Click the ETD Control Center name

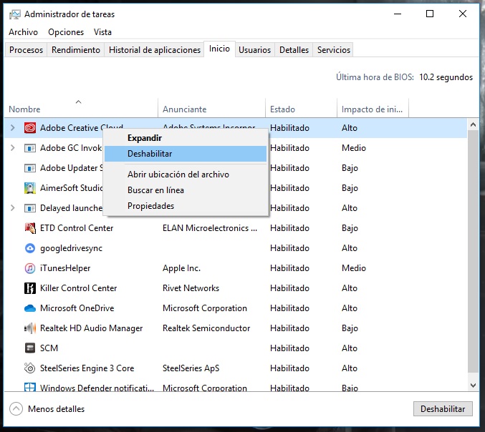point(77,228)
